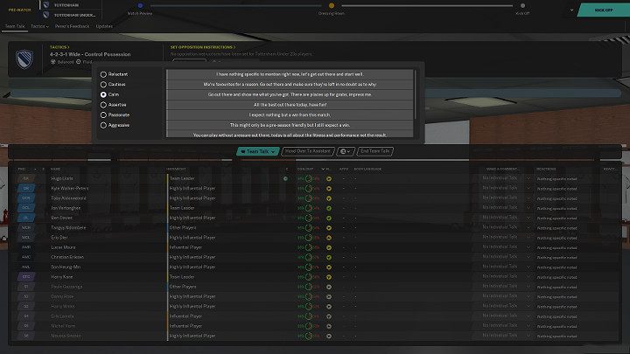This screenshot has width=630, height=354.
Task: Click the Tottenham Under 23 crest in the header
Action: pyautogui.click(x=45, y=15)
